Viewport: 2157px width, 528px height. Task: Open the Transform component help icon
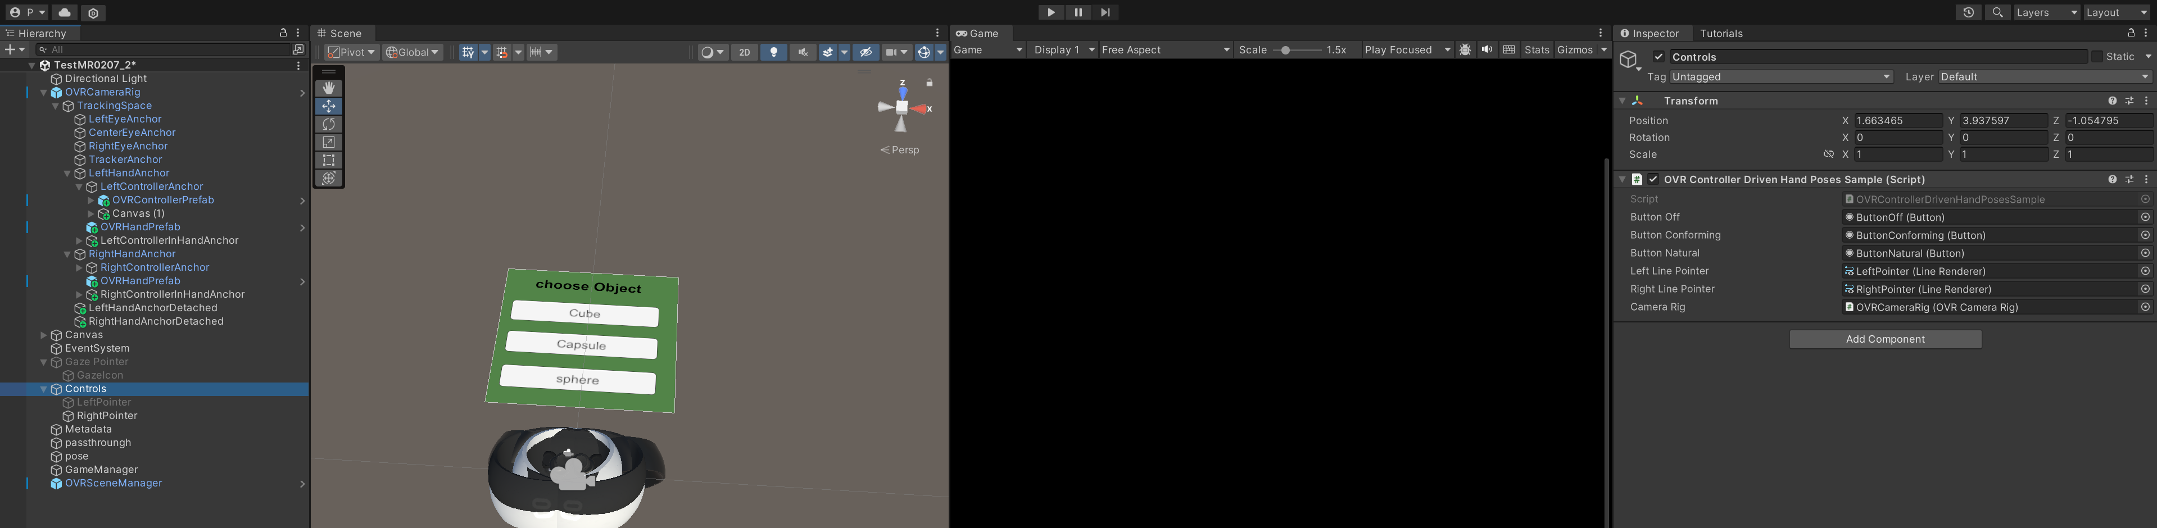point(2113,101)
